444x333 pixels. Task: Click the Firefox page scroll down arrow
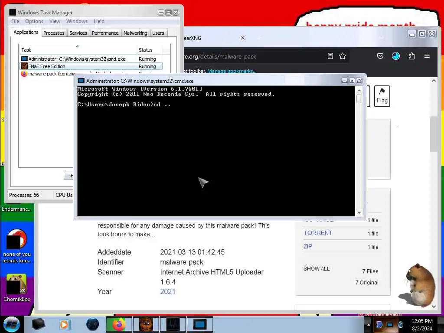434,307
